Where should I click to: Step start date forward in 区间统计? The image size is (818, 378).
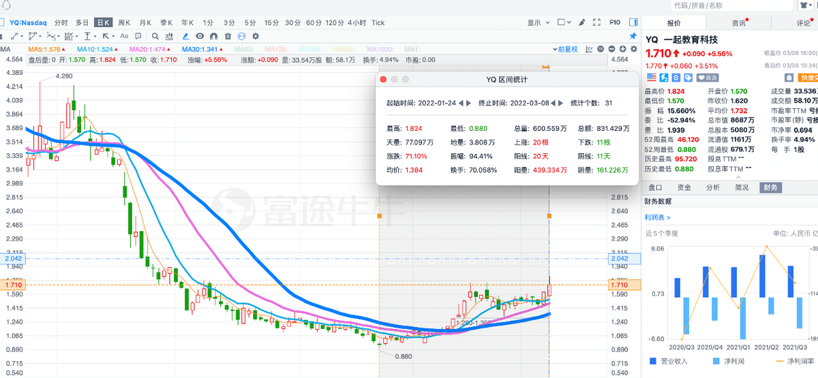click(468, 103)
